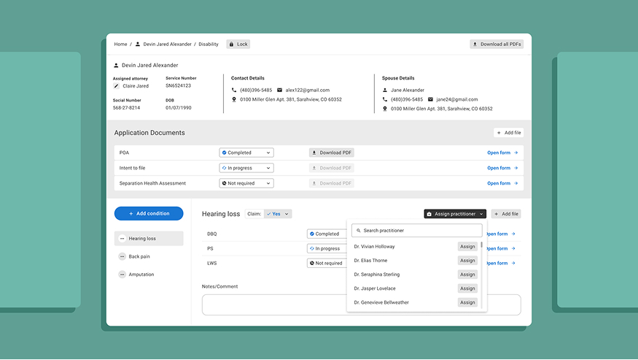Click DOB value 01/07/1990
The height and width of the screenshot is (360, 638).
point(178,107)
